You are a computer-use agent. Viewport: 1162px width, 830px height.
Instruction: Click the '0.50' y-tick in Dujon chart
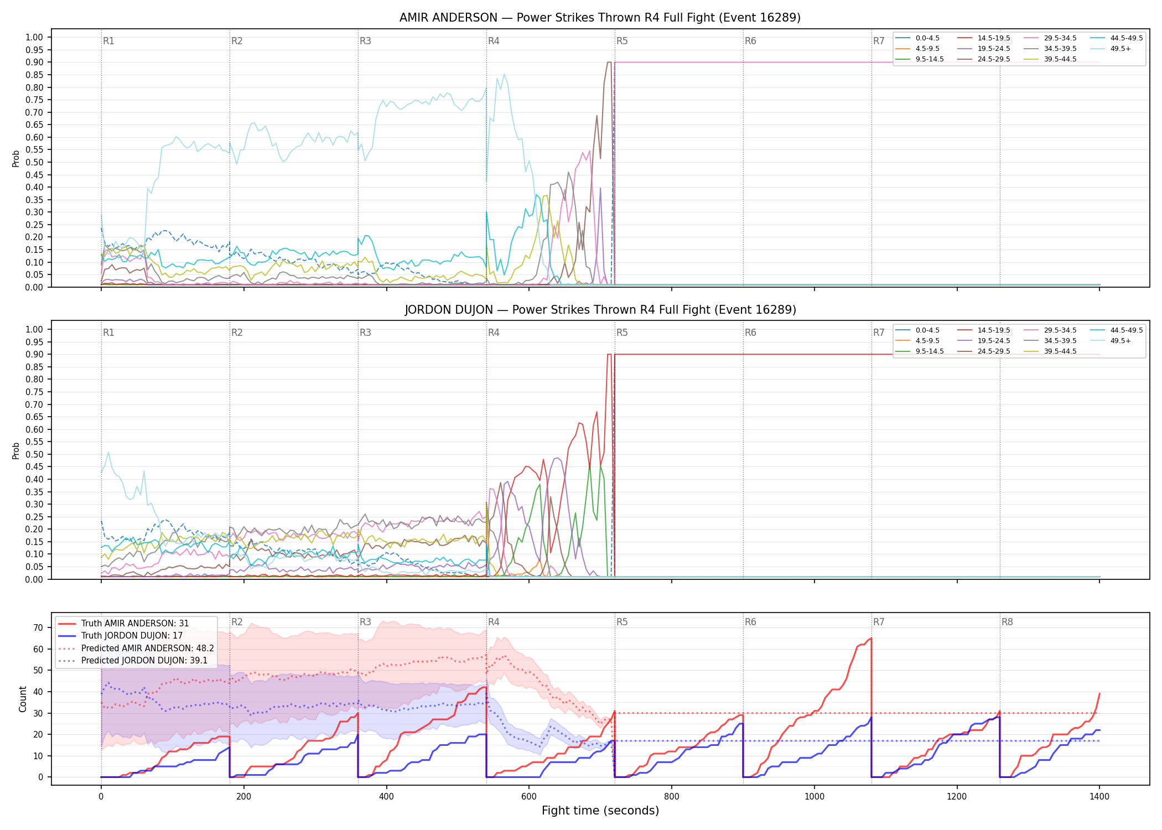click(34, 454)
